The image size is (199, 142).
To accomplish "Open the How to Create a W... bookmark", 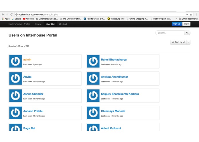I will click(x=94, y=19).
